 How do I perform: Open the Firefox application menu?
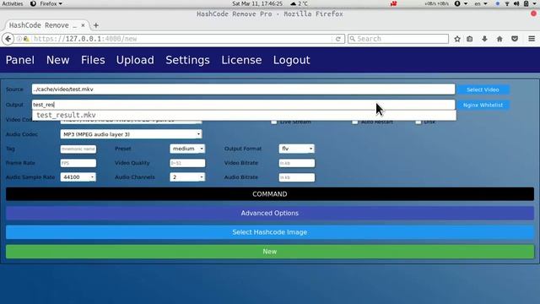[46, 3]
